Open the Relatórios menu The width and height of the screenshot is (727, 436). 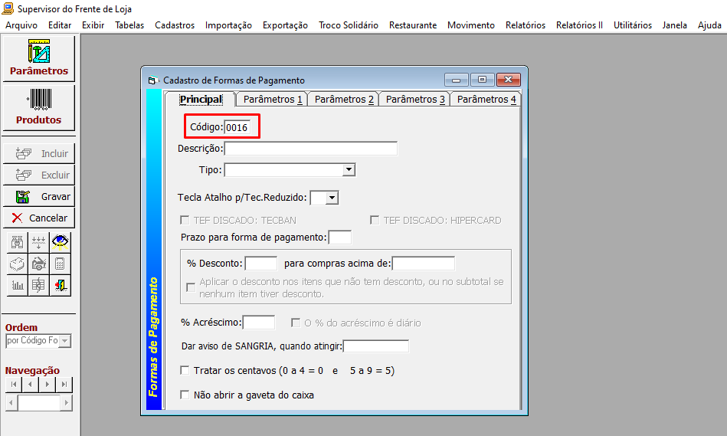point(526,25)
